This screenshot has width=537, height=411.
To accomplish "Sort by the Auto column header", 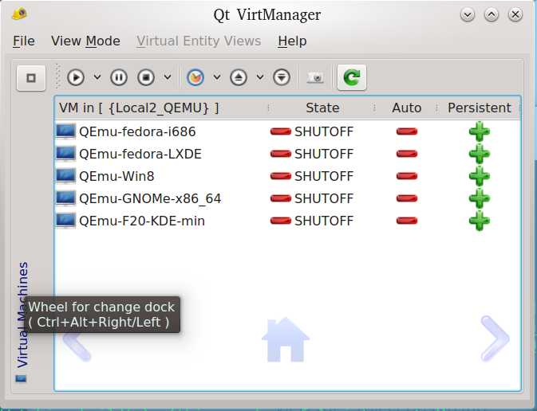I will pos(406,108).
